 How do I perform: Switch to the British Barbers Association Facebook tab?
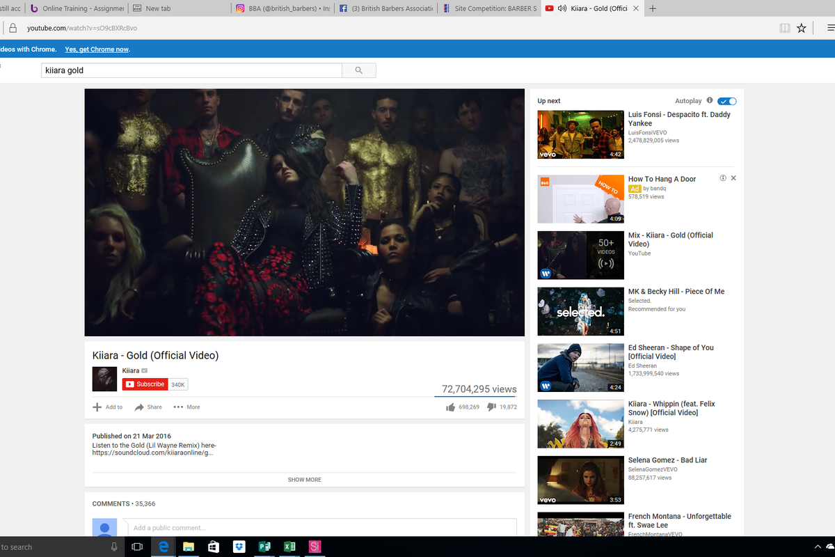coord(385,9)
